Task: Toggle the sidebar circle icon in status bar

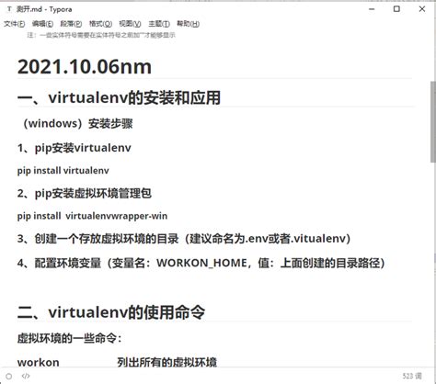Action: (9, 376)
